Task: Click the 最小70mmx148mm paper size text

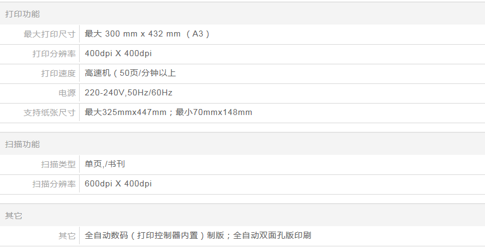Action: point(214,112)
